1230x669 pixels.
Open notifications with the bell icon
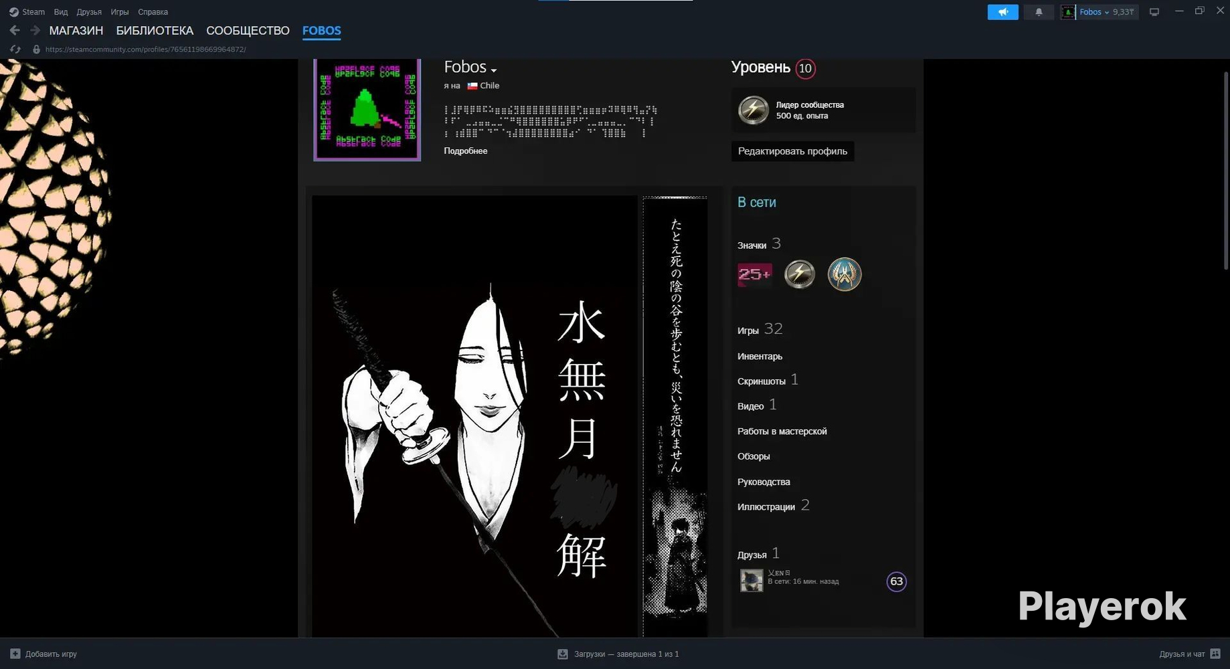[1039, 12]
